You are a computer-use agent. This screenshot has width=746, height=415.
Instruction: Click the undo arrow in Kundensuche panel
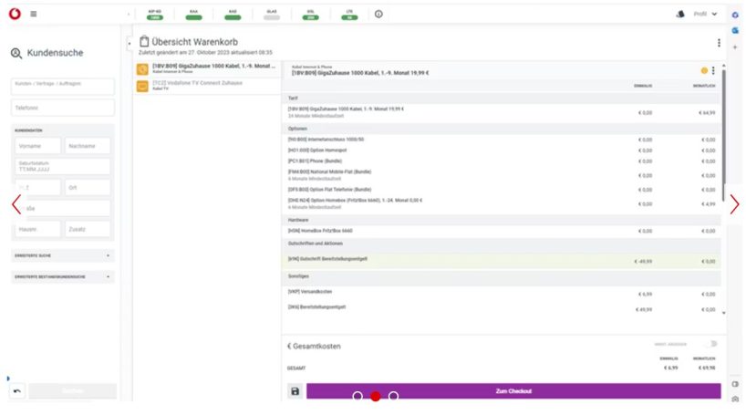(x=17, y=391)
